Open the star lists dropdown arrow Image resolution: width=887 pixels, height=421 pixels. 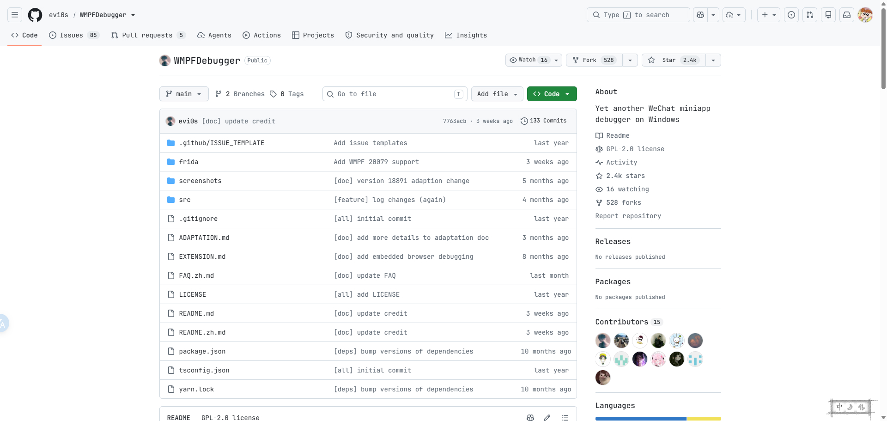tap(713, 60)
